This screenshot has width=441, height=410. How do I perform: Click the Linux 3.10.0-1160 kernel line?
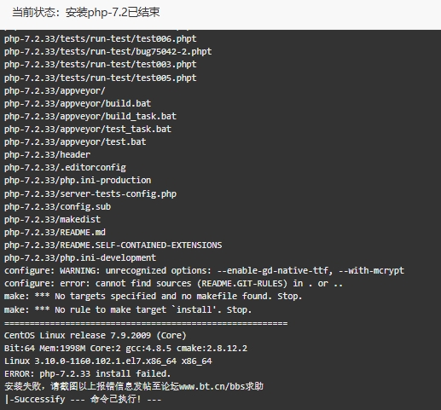click(108, 361)
